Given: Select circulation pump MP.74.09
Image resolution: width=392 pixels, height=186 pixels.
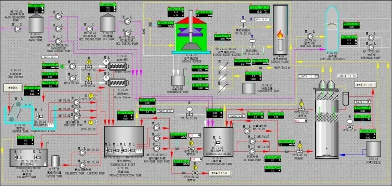Looking at the screenshot, I should point(247,131).
